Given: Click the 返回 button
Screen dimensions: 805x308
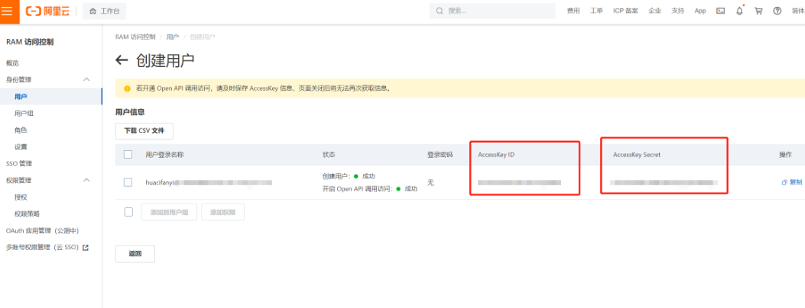Looking at the screenshot, I should [x=135, y=254].
